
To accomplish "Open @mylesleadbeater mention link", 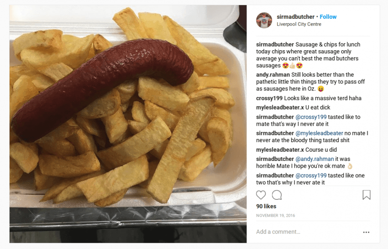I will (319, 133).
